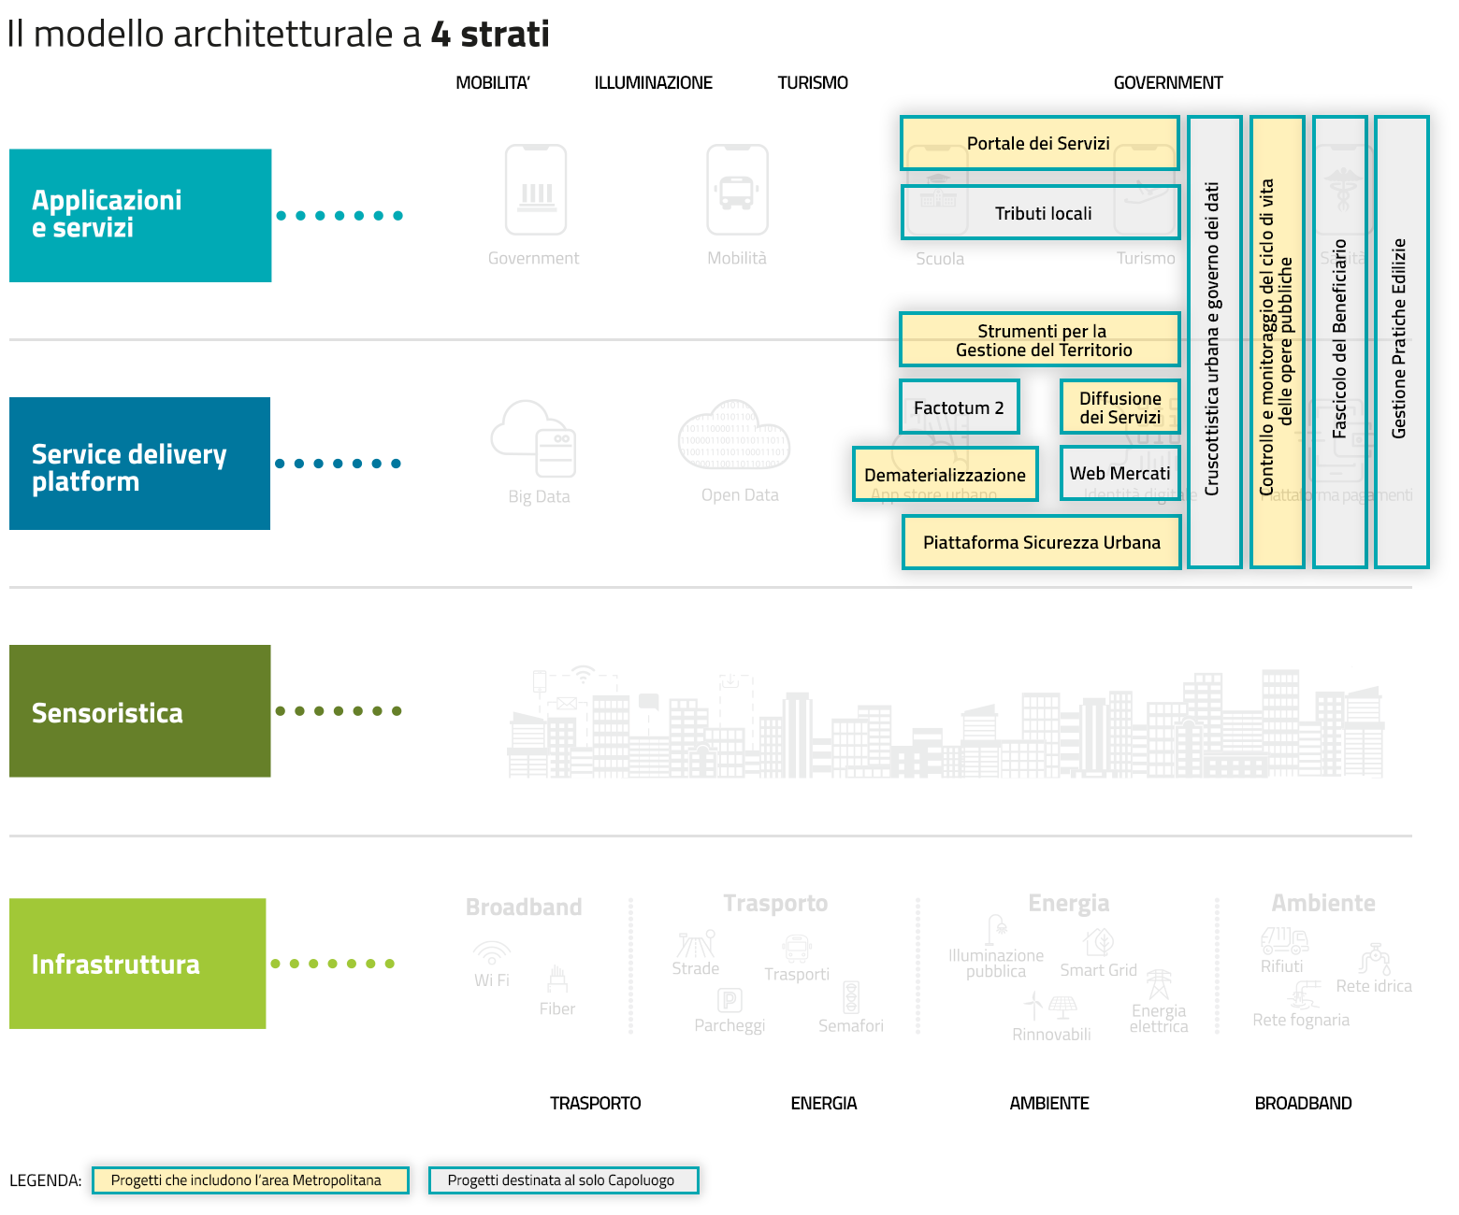Click the Applicazioni e servizi layer block

tap(140, 215)
